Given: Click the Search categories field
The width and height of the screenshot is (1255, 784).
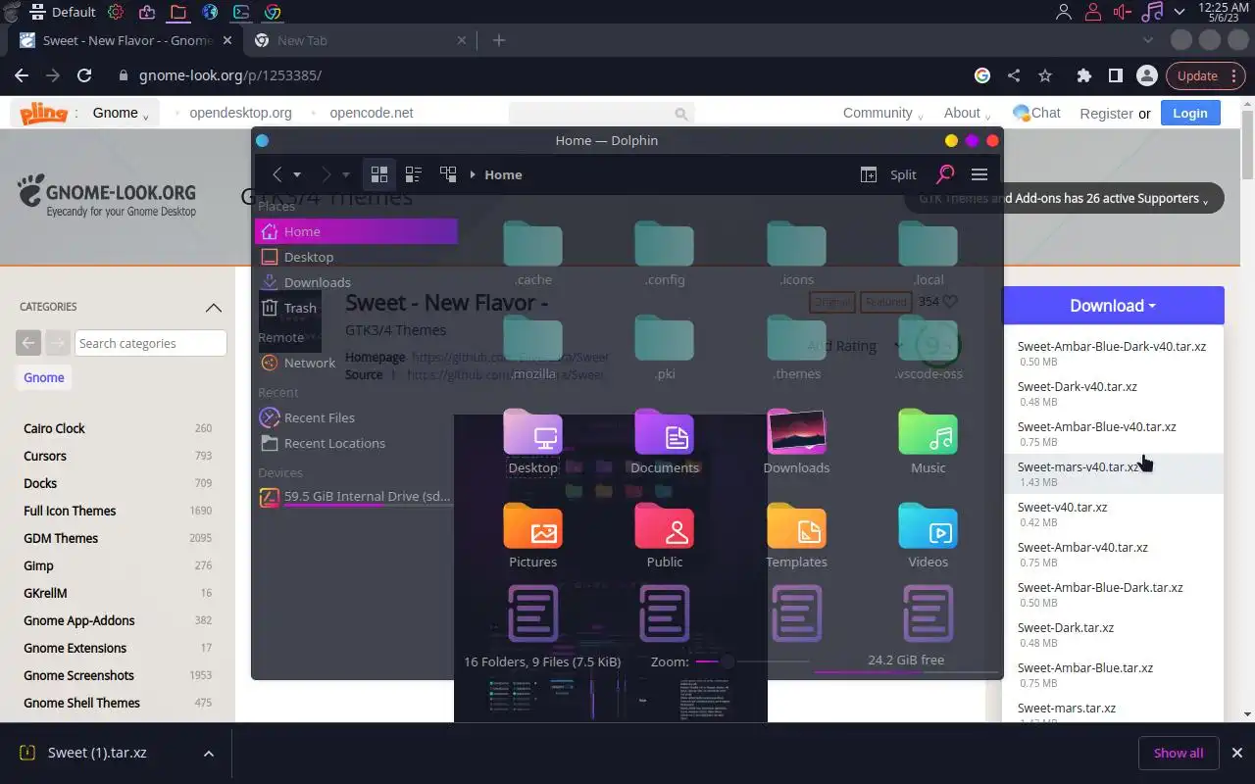Looking at the screenshot, I should tap(150, 343).
